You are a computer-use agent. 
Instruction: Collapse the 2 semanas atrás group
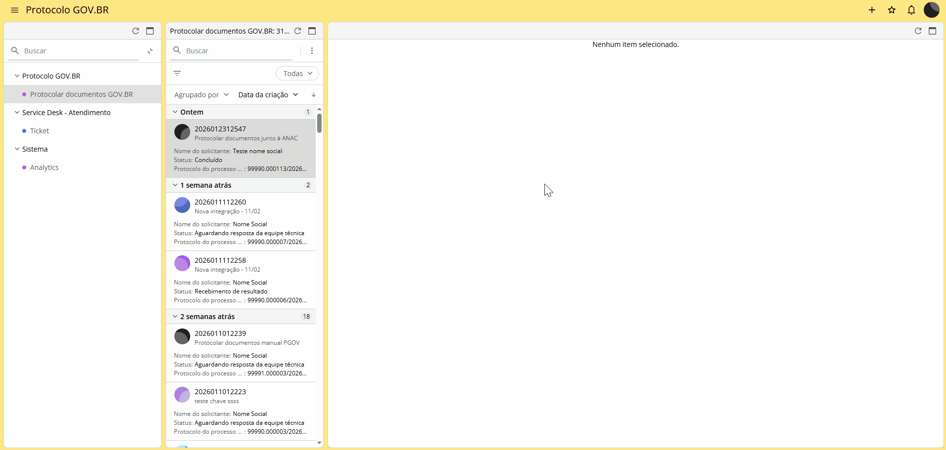(175, 317)
